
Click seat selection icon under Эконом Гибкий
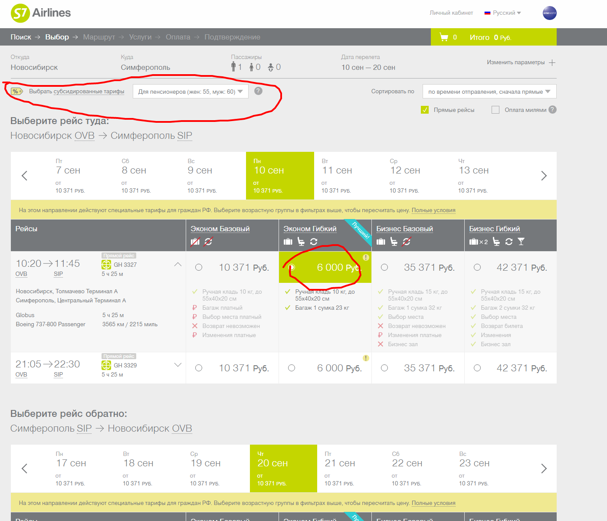click(x=301, y=242)
